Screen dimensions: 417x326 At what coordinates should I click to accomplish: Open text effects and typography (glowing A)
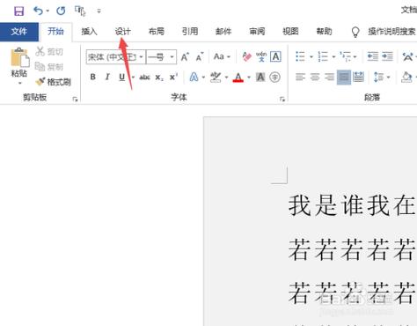pos(194,78)
